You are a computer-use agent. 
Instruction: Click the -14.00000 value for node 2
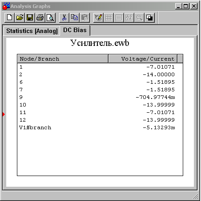[159, 74]
